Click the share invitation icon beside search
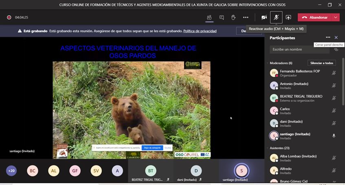This screenshot has height=185, width=345. tap(336, 49)
